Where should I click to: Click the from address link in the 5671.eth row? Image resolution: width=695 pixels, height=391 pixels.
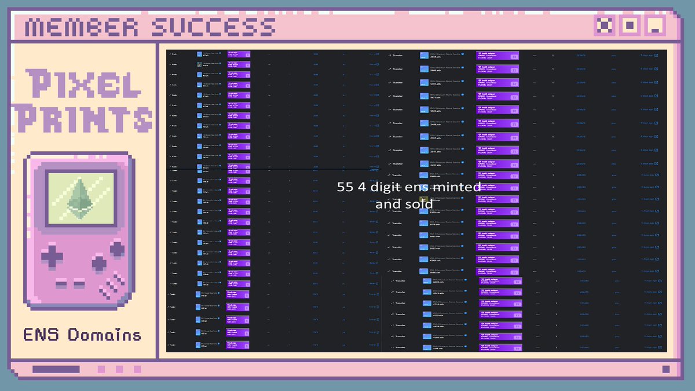point(581,96)
